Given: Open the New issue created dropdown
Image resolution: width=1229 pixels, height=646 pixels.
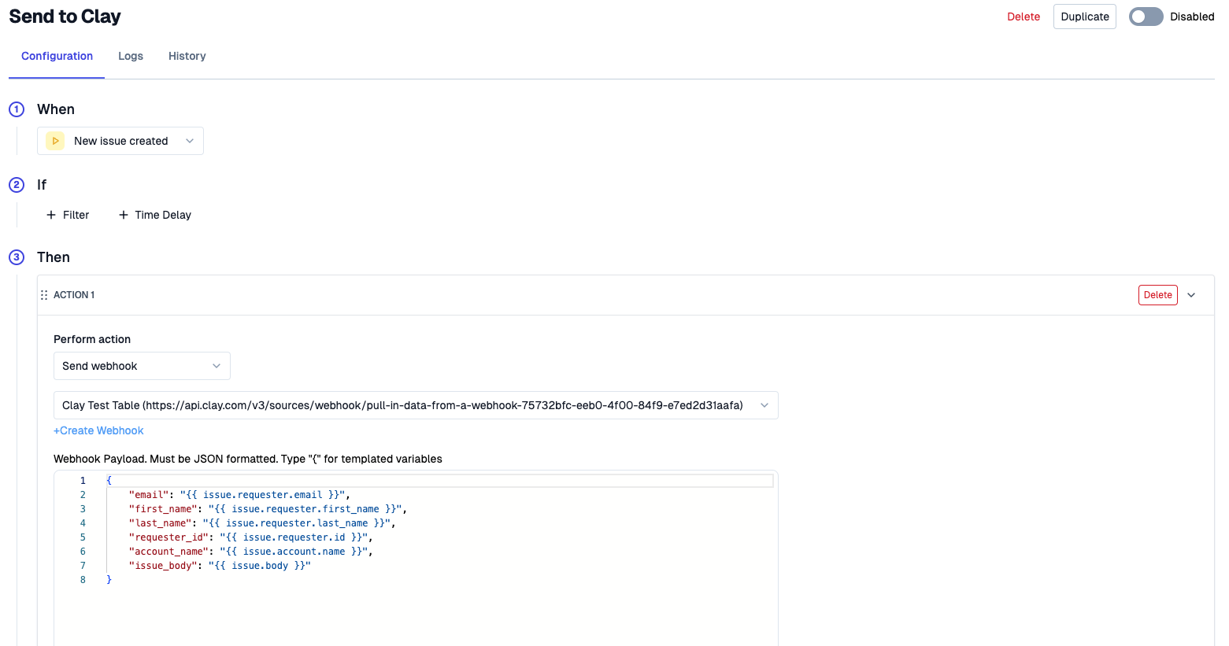Looking at the screenshot, I should pyautogui.click(x=120, y=141).
